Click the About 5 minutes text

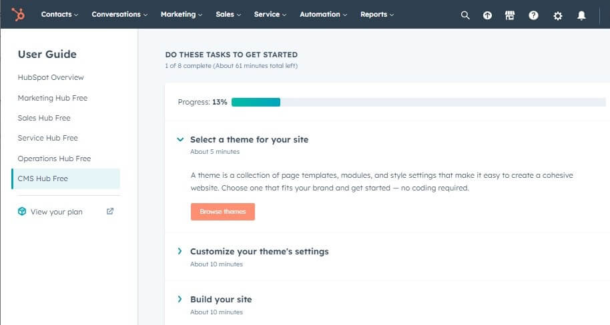pyautogui.click(x=215, y=152)
